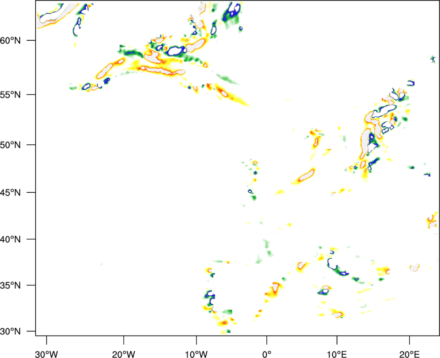440x358 pixels.
Task: Click the 40°N latitude label
Action: [10, 240]
